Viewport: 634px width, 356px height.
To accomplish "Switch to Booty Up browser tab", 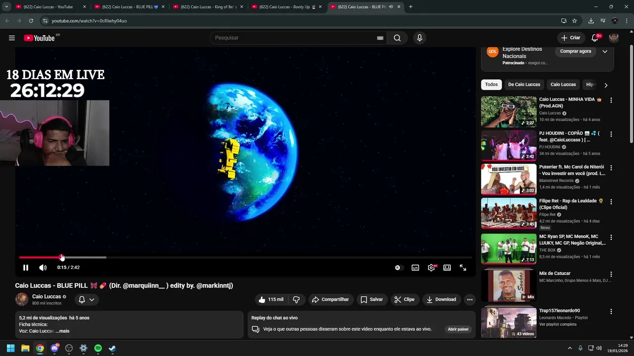I will tap(287, 7).
